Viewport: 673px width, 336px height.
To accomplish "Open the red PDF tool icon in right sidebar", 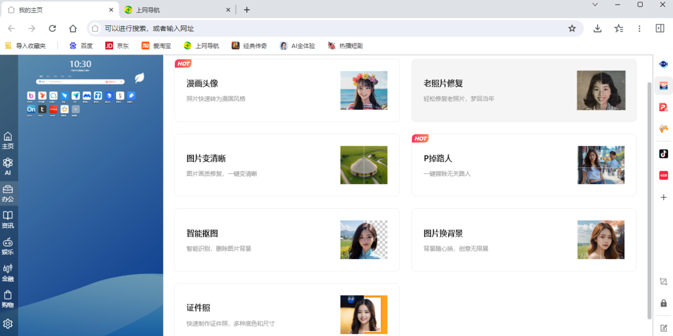I will tap(663, 107).
